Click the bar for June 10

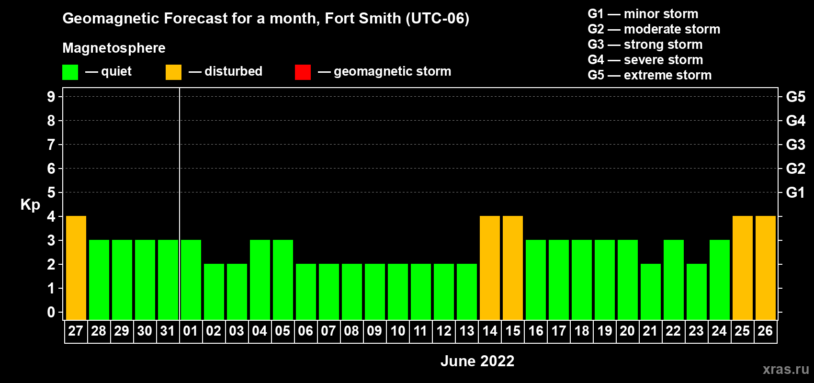[x=398, y=292]
